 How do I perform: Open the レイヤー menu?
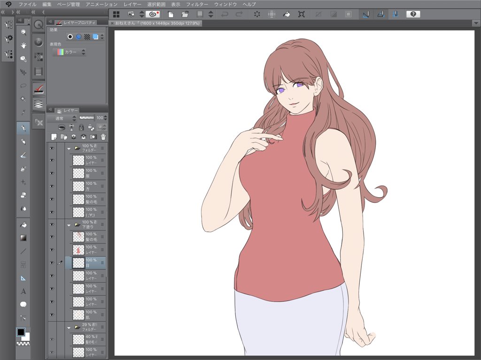132,4
